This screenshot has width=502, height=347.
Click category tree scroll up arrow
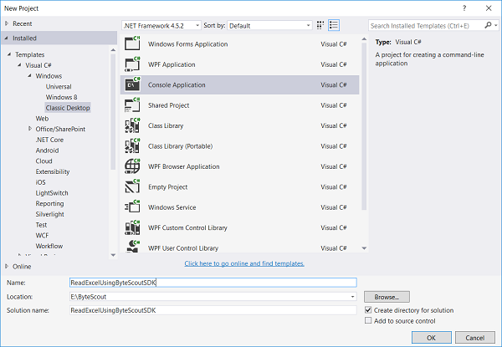click(x=113, y=49)
